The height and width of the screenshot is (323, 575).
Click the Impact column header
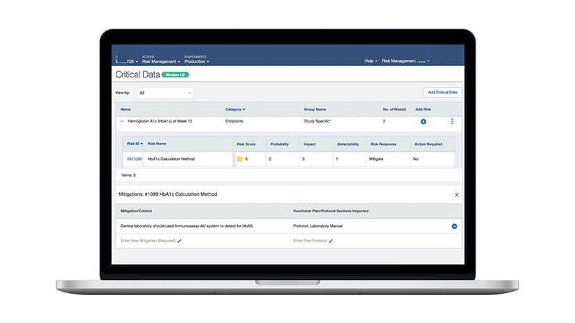click(310, 144)
